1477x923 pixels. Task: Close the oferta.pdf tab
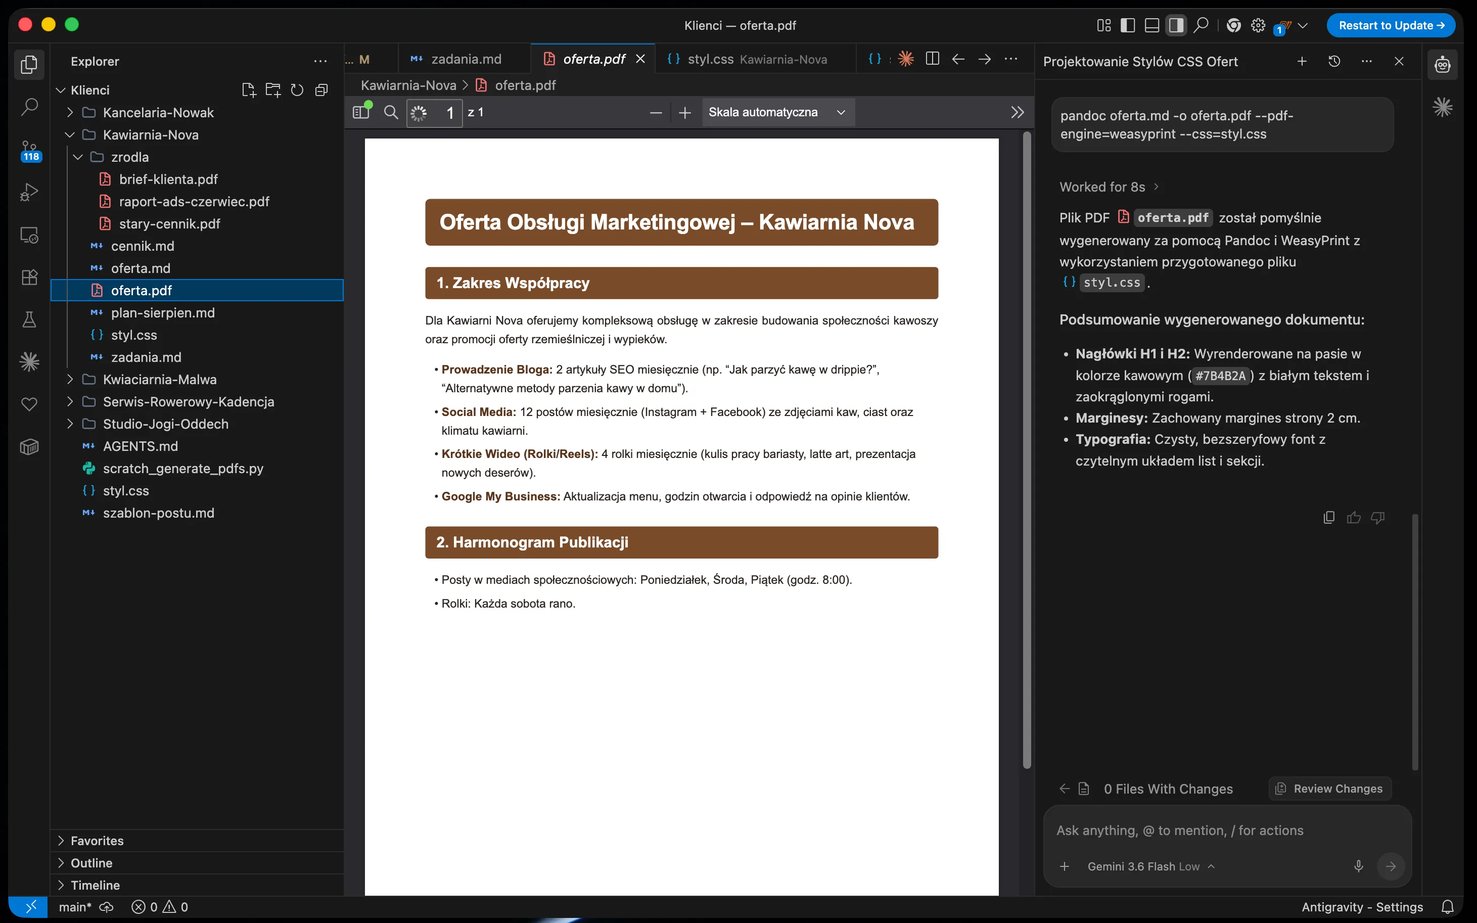coord(640,59)
